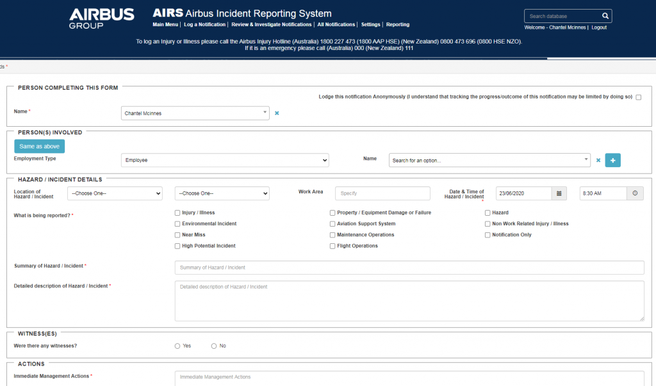
Task: Open the involved person Name search dropdown
Action: pos(489,160)
